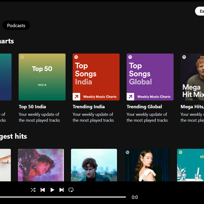204x204 pixels.
Task: Skip to the next track
Action: coord(62,190)
